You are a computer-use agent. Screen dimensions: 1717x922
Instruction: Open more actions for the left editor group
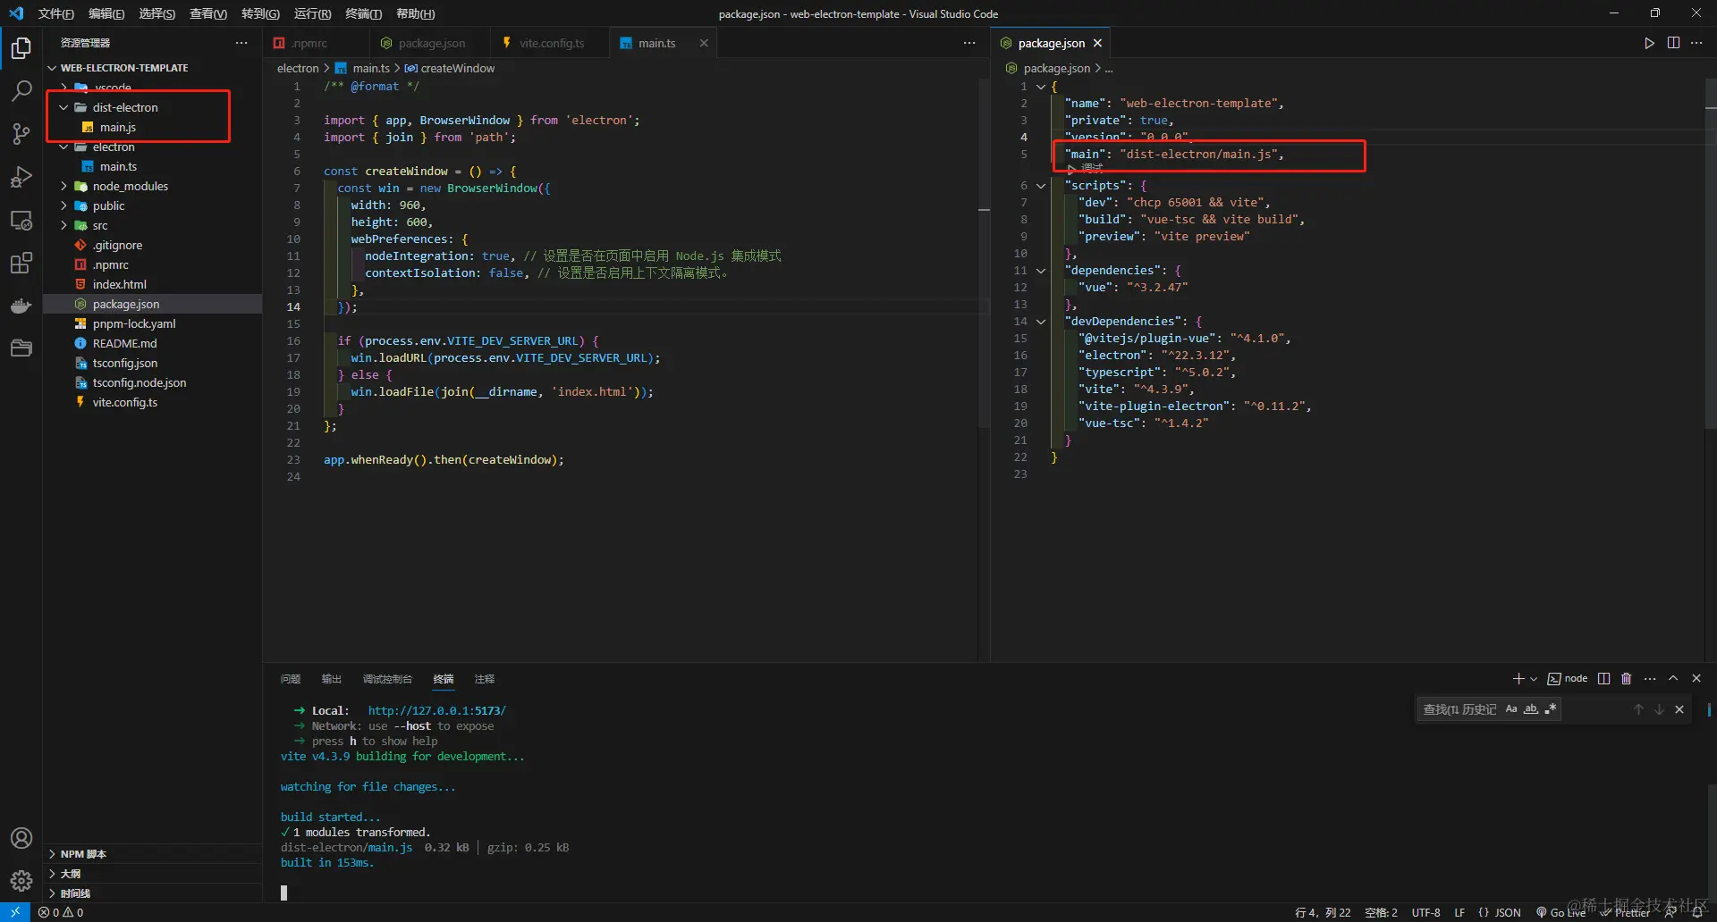click(x=969, y=43)
